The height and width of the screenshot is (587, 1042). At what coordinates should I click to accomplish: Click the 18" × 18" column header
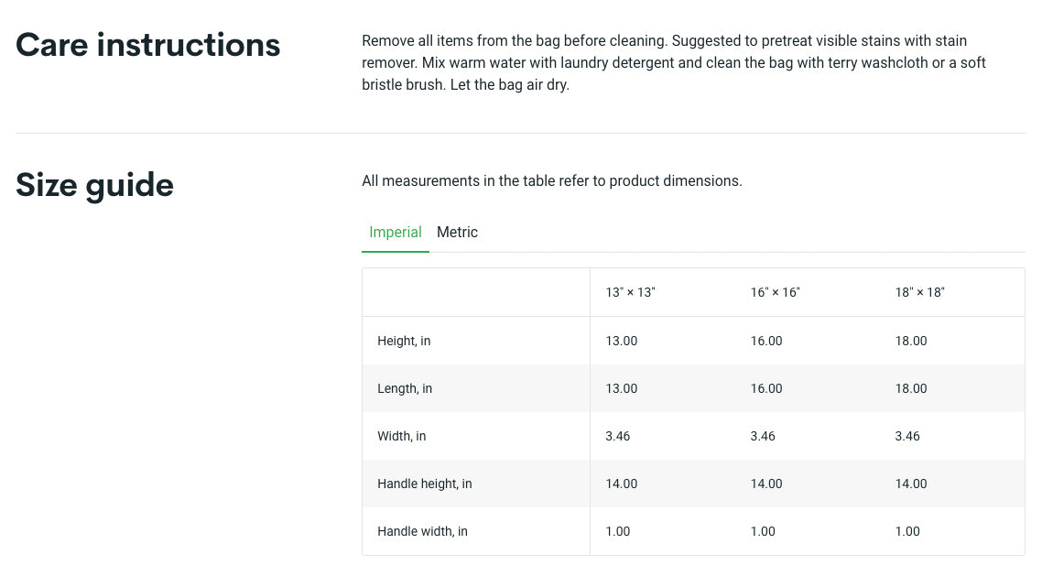(919, 293)
